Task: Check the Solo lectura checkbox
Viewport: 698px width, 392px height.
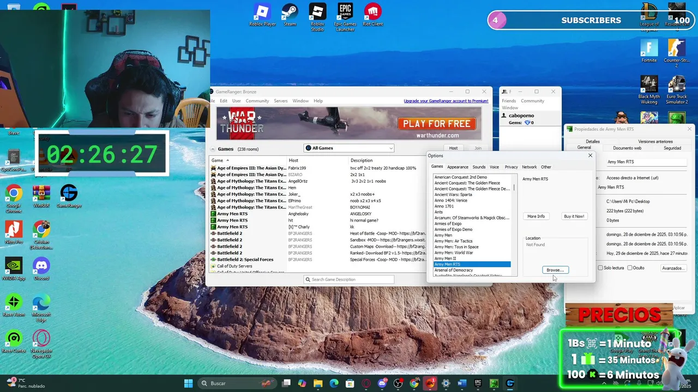Action: (600, 268)
